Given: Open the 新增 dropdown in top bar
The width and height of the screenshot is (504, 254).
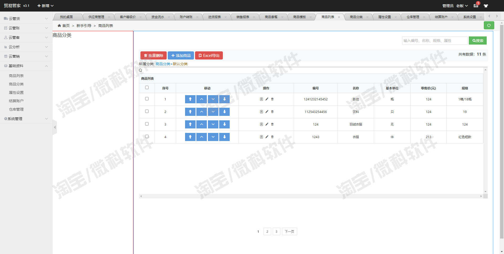Looking at the screenshot, I should click(45, 6).
